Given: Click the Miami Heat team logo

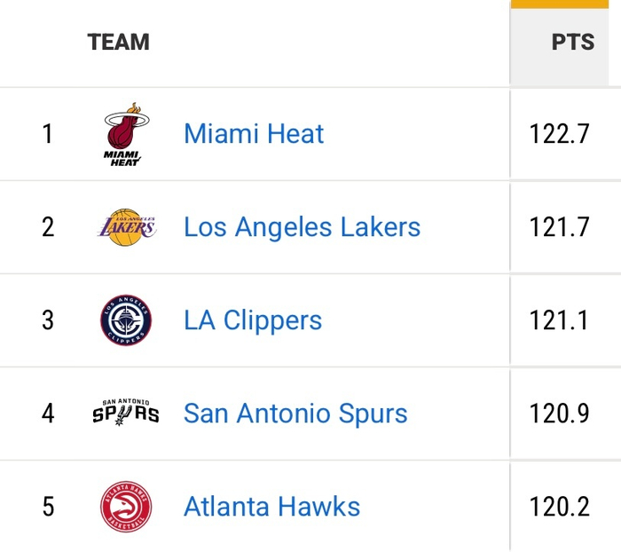Looking at the screenshot, I should click(125, 134).
